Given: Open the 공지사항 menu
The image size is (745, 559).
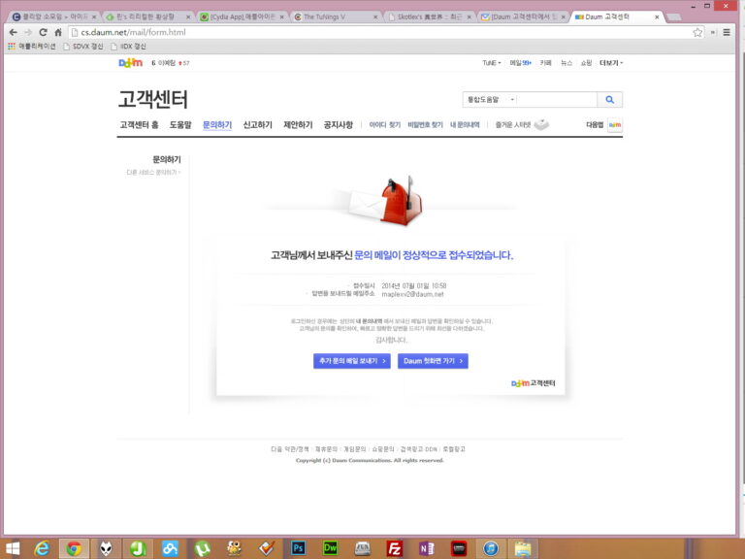Looking at the screenshot, I should [339, 124].
